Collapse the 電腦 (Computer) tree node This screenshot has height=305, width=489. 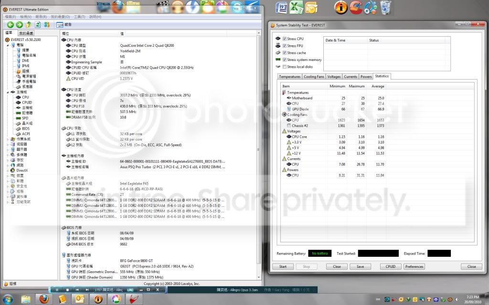[8, 45]
